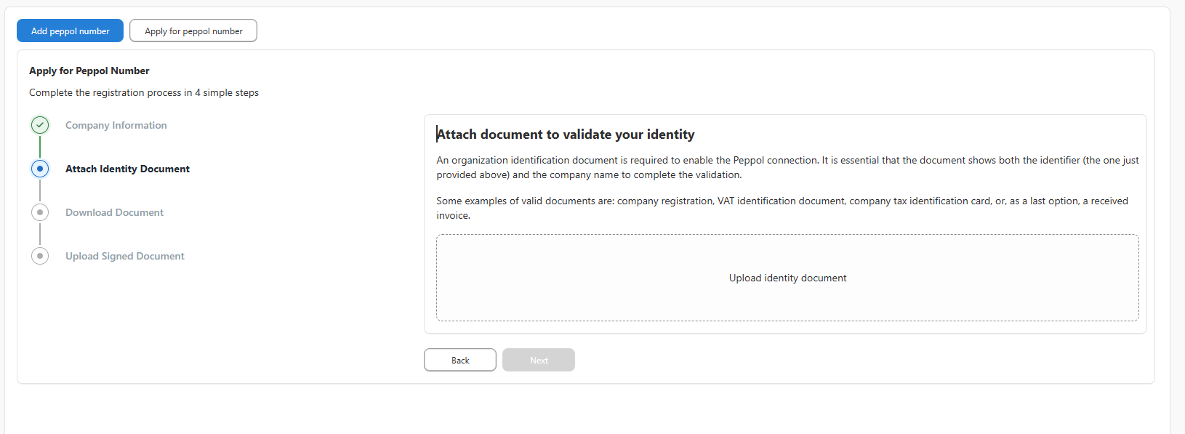Viewport: 1185px width, 434px height.
Task: Click the green checkmark step icon
Action: [40, 125]
